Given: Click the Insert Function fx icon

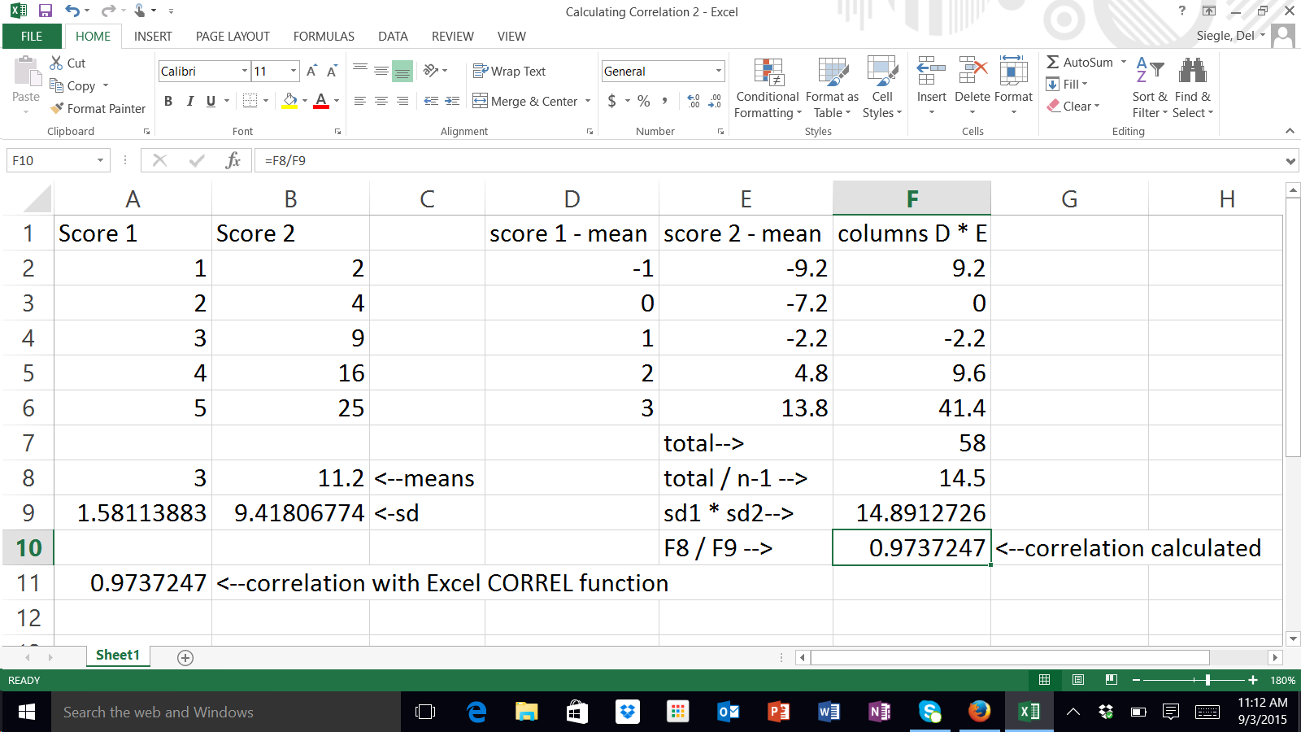Looking at the screenshot, I should [233, 160].
